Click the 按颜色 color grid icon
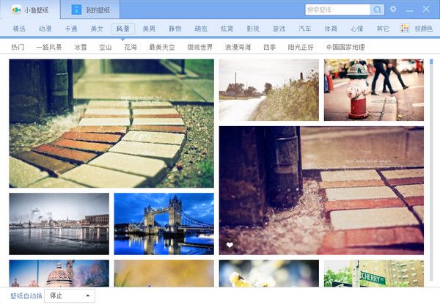This screenshot has width=440, height=305. (x=405, y=29)
